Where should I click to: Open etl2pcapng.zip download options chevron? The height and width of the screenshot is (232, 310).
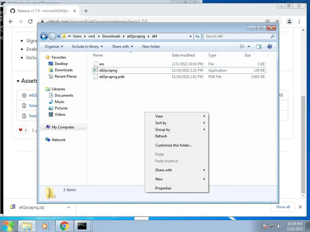[x=69, y=207]
